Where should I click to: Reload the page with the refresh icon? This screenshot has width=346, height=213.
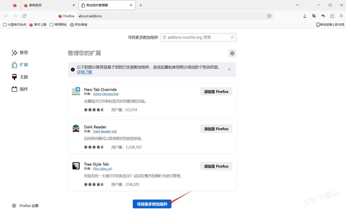pos(24,16)
